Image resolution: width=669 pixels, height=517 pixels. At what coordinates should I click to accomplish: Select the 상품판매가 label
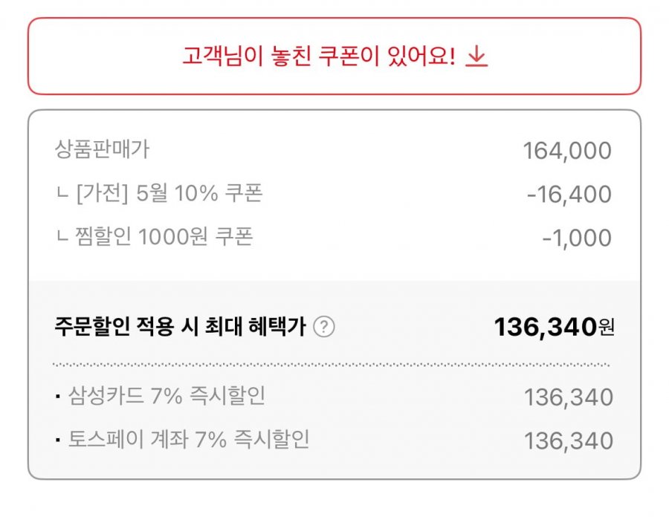tap(102, 149)
